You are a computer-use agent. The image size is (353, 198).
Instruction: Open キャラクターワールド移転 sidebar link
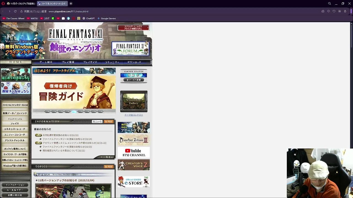15,155
